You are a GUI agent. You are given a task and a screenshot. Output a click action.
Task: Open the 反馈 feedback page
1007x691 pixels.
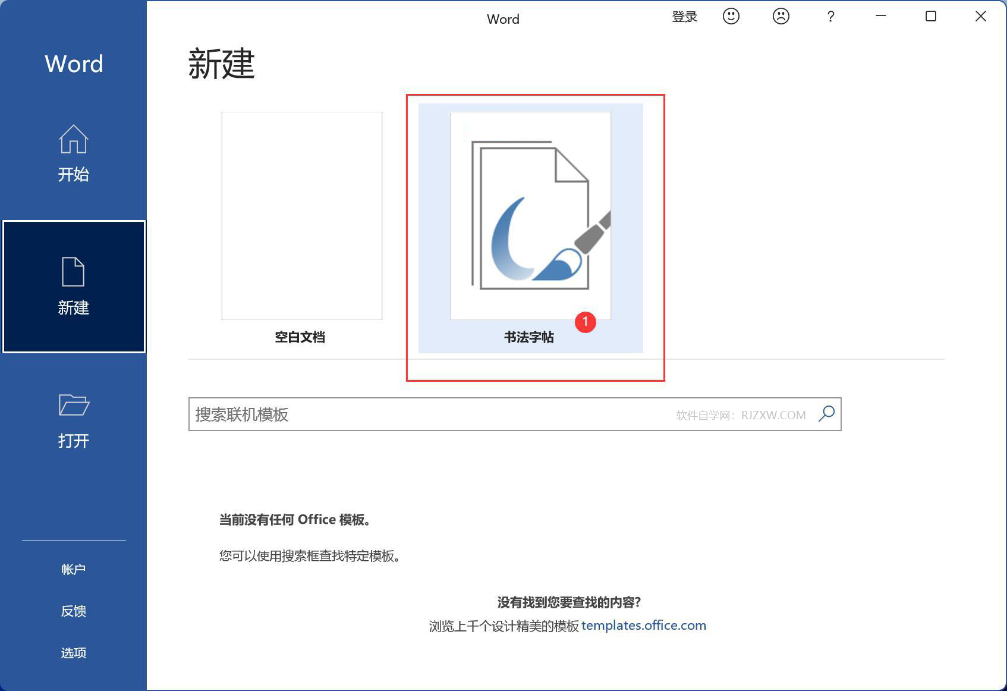click(x=73, y=611)
